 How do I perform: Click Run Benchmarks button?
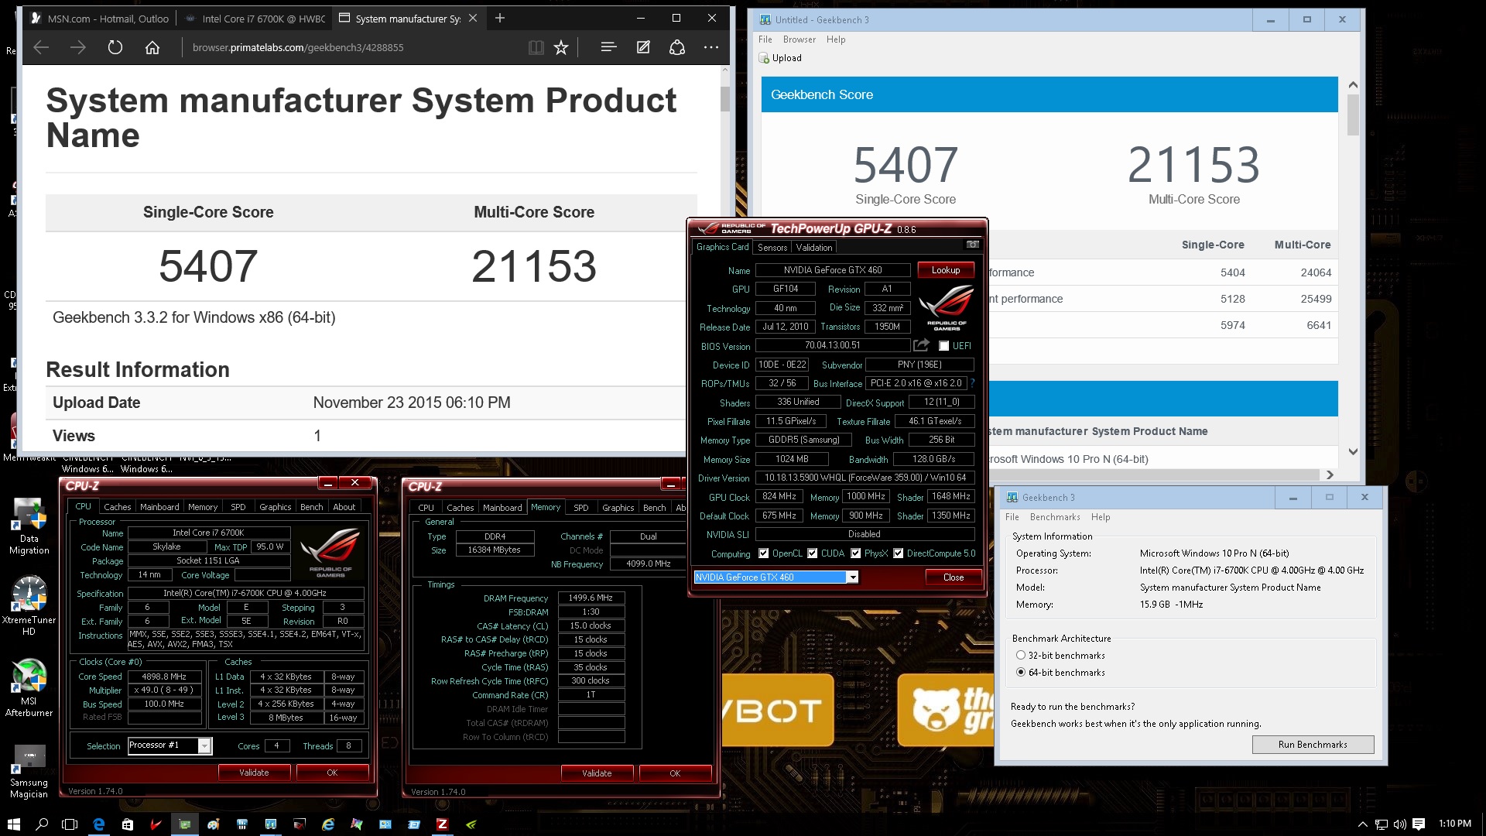pos(1313,745)
